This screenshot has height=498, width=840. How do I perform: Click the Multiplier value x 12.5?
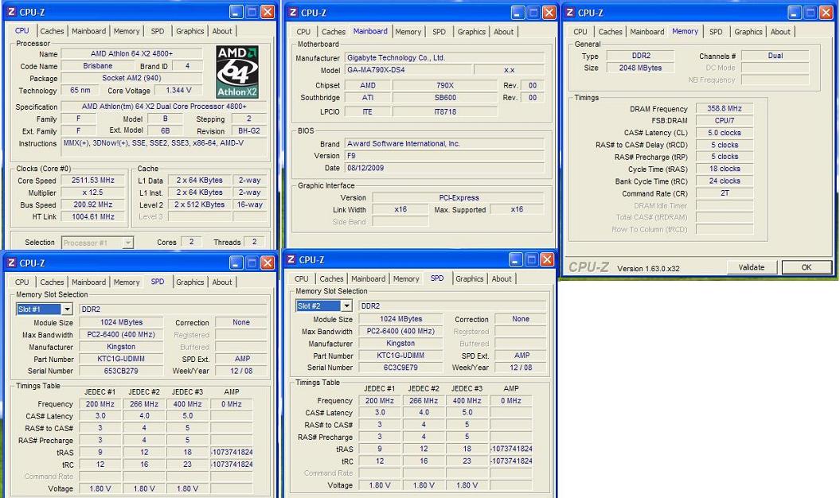pos(93,193)
